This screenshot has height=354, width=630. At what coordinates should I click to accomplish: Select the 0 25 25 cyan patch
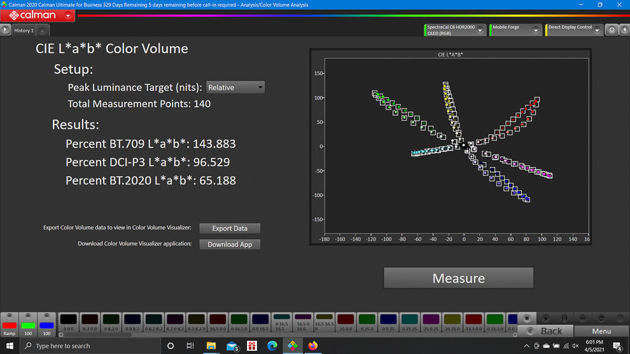(x=409, y=322)
